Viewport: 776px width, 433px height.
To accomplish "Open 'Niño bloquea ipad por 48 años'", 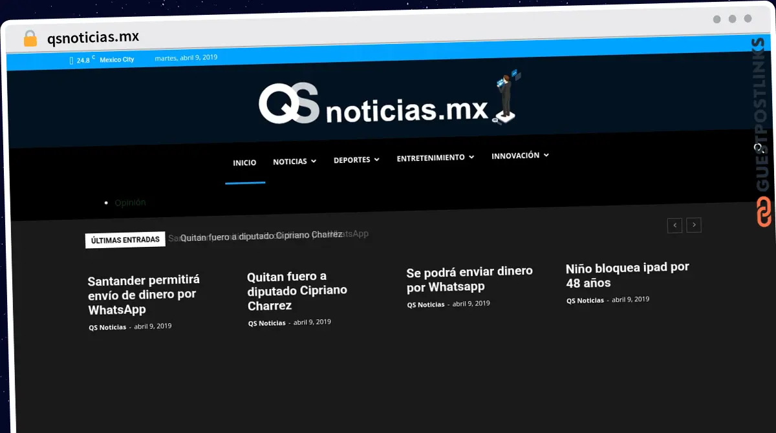I will [627, 275].
